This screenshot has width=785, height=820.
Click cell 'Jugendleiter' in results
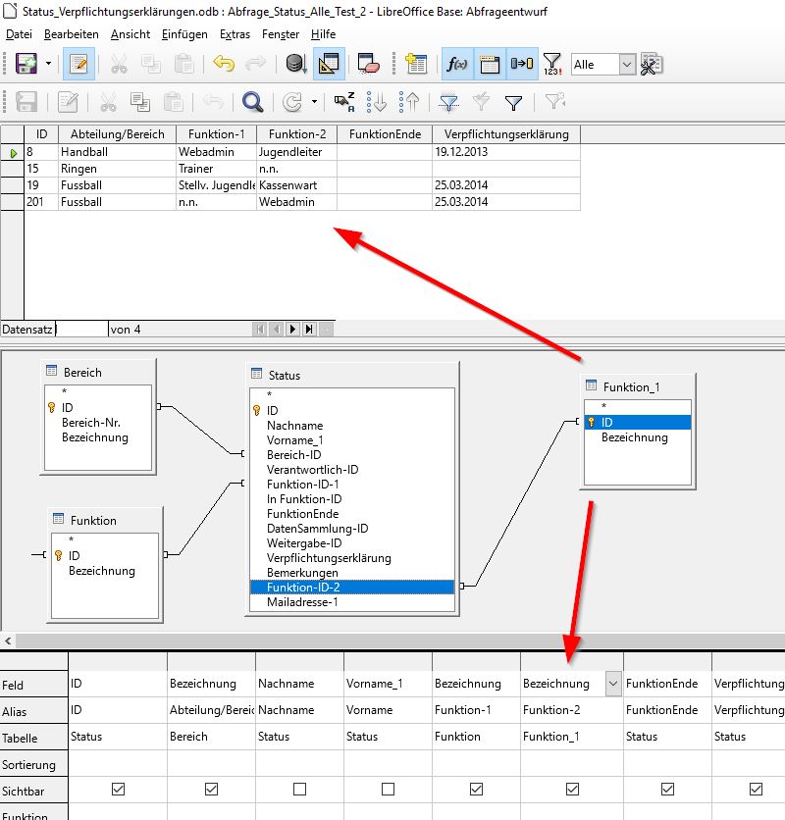(x=296, y=152)
